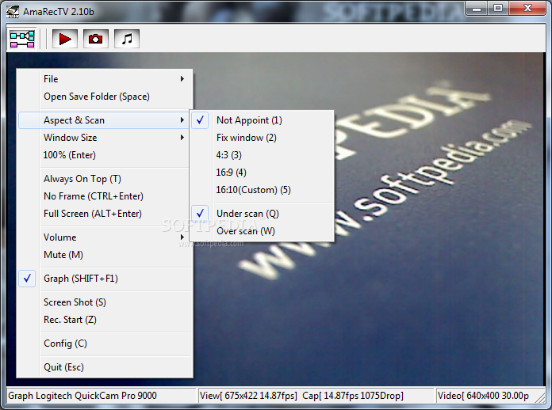Start recording with the red play button
The width and height of the screenshot is (552, 410).
tap(65, 39)
